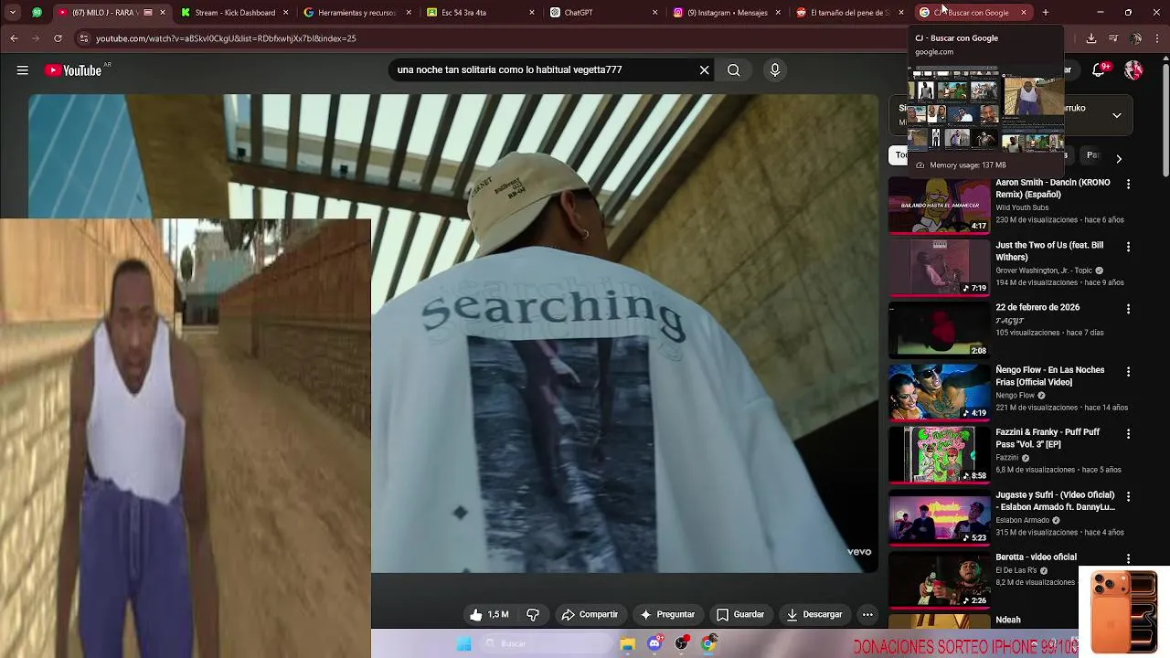The height and width of the screenshot is (658, 1170).
Task: Open browser profile avatar in toolbar
Action: 1135,38
